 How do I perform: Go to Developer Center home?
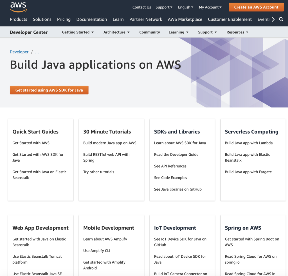pos(29,32)
